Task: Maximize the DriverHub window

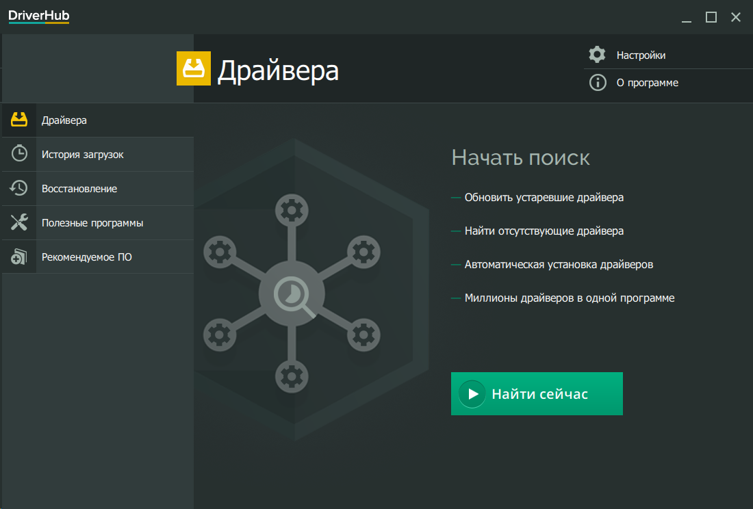Action: pyautogui.click(x=711, y=17)
